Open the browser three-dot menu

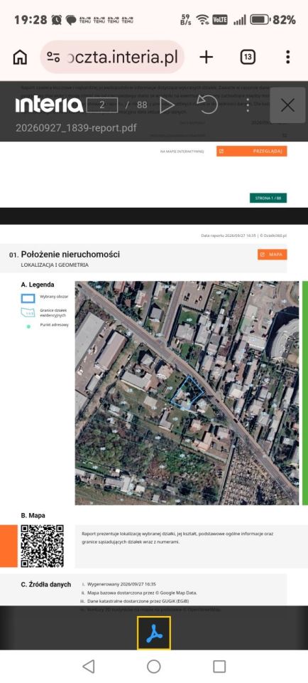click(287, 57)
